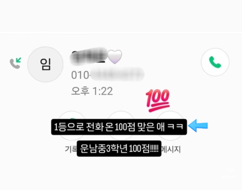
Task: Select the 오후 1:22 call time
Action: coord(92,91)
